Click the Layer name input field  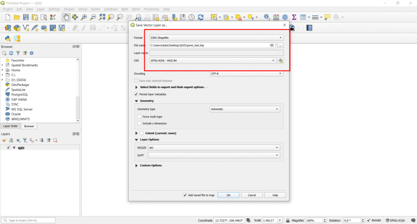[x=217, y=53]
